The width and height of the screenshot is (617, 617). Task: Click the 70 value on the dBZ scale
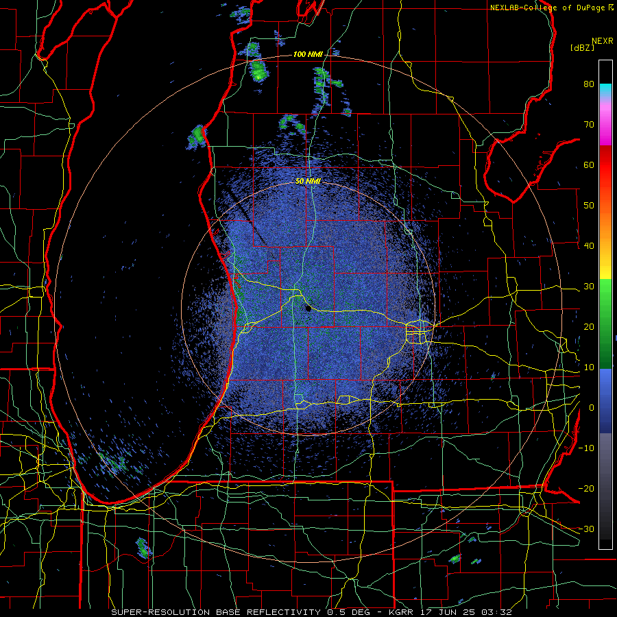pos(589,125)
